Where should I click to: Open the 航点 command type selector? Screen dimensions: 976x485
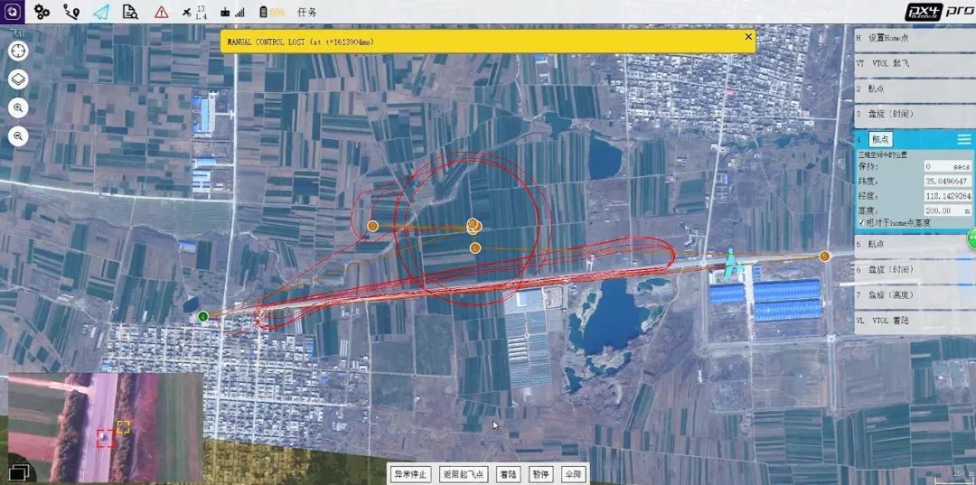click(879, 139)
